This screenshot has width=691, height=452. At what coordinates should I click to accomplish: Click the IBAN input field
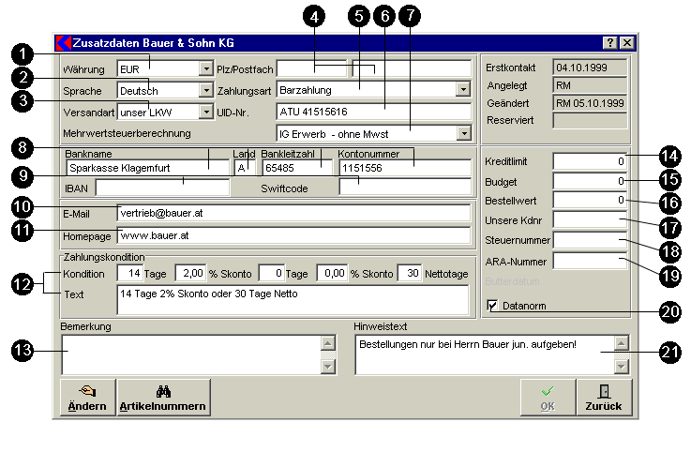click(x=161, y=188)
